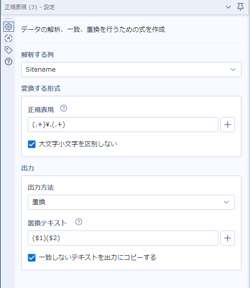
Task: Open the configuration gear tab
Action: click(9, 27)
